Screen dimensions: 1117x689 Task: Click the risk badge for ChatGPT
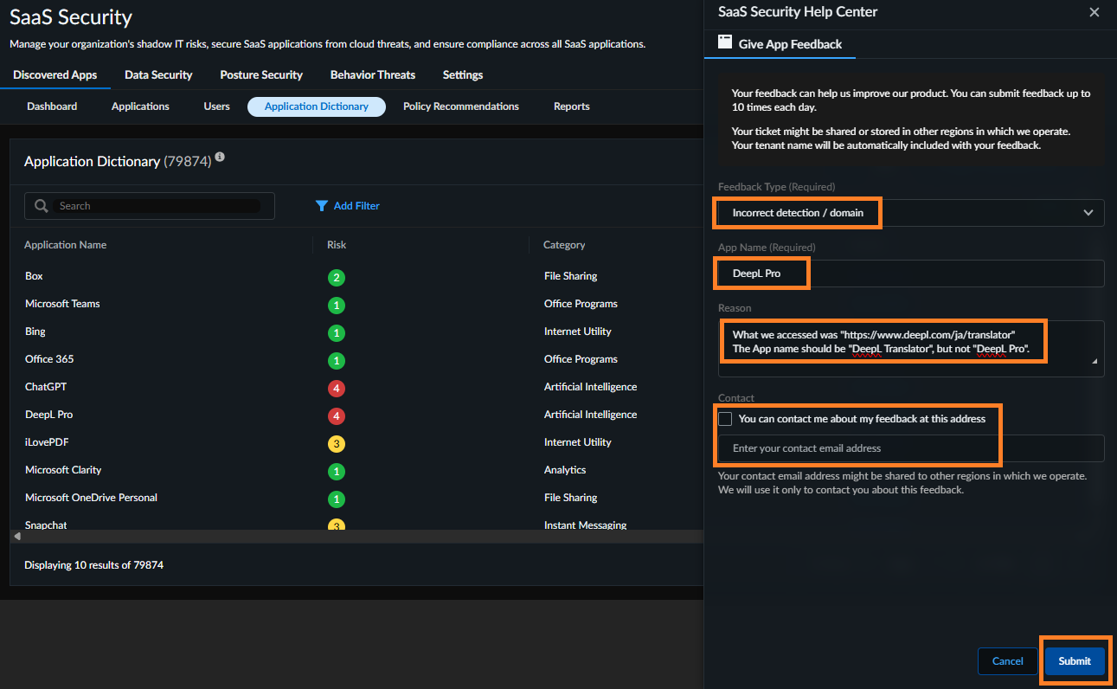click(x=337, y=389)
